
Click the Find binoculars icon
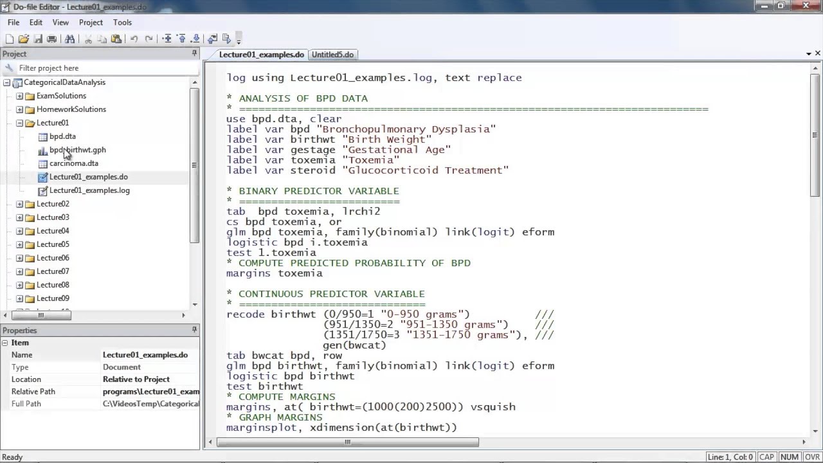69,39
